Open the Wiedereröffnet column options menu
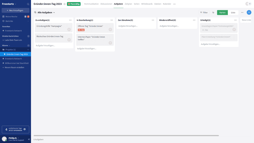The width and height of the screenshot is (254, 143). [194, 20]
